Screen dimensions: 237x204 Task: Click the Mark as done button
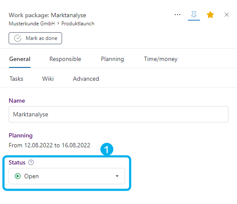(x=35, y=38)
